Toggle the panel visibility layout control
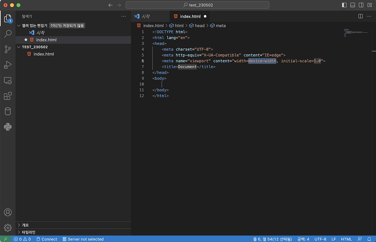 [x=352, y=5]
